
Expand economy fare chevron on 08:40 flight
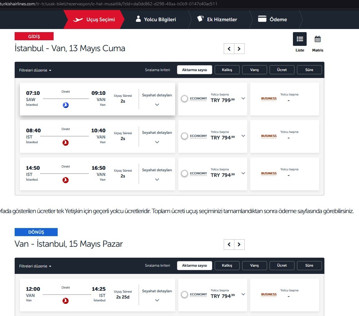[243, 136]
